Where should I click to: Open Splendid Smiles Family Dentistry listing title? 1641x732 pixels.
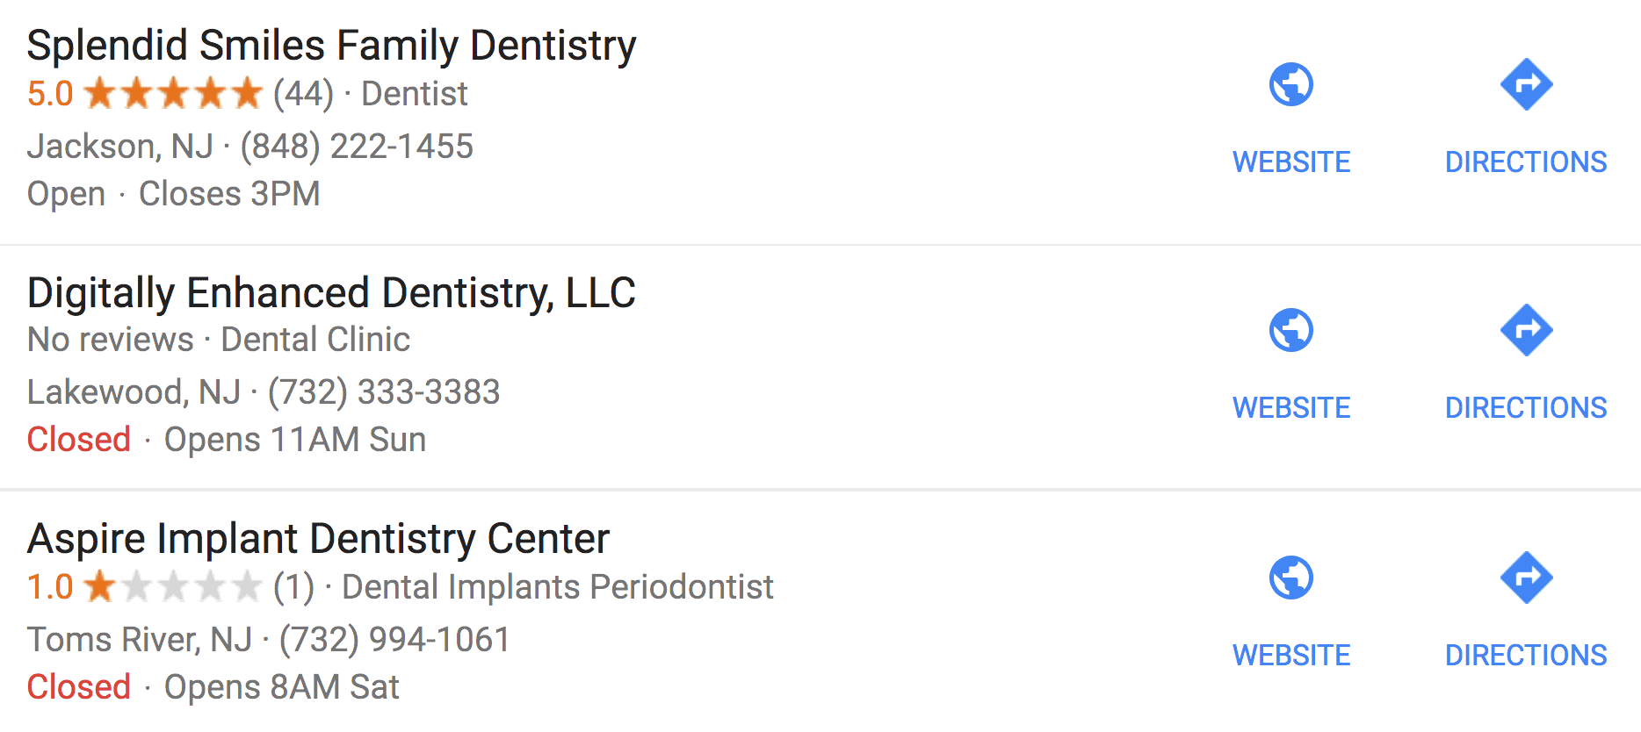coord(331,46)
